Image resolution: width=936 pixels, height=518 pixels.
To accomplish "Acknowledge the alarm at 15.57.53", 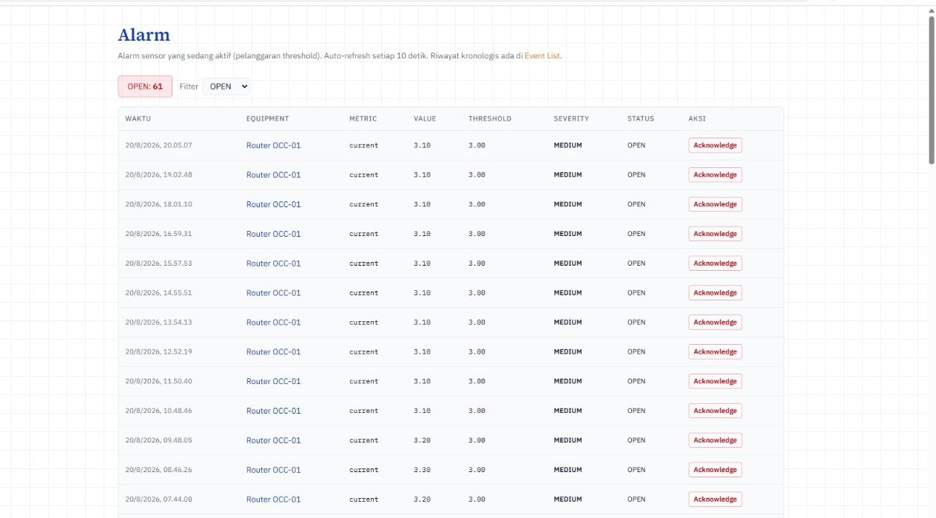I will tap(715, 263).
